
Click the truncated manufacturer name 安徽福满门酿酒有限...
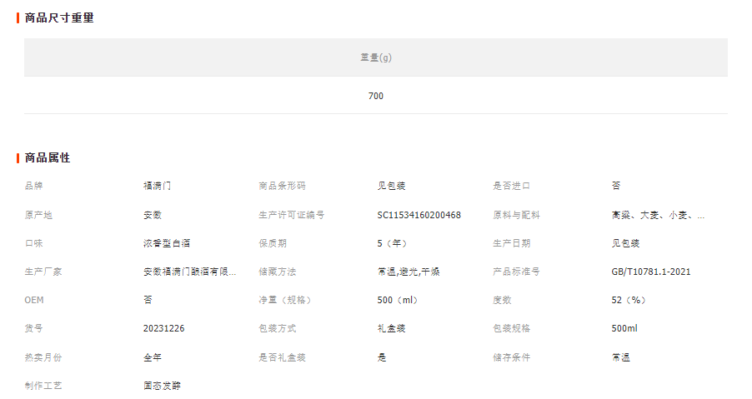click(x=189, y=272)
